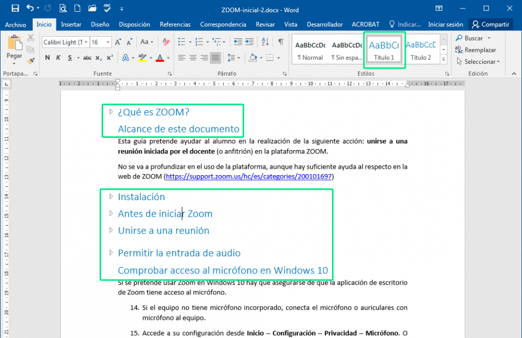This screenshot has width=522, height=338.
Task: Open the Format Painter (Copiar formato)
Action: (x=30, y=61)
